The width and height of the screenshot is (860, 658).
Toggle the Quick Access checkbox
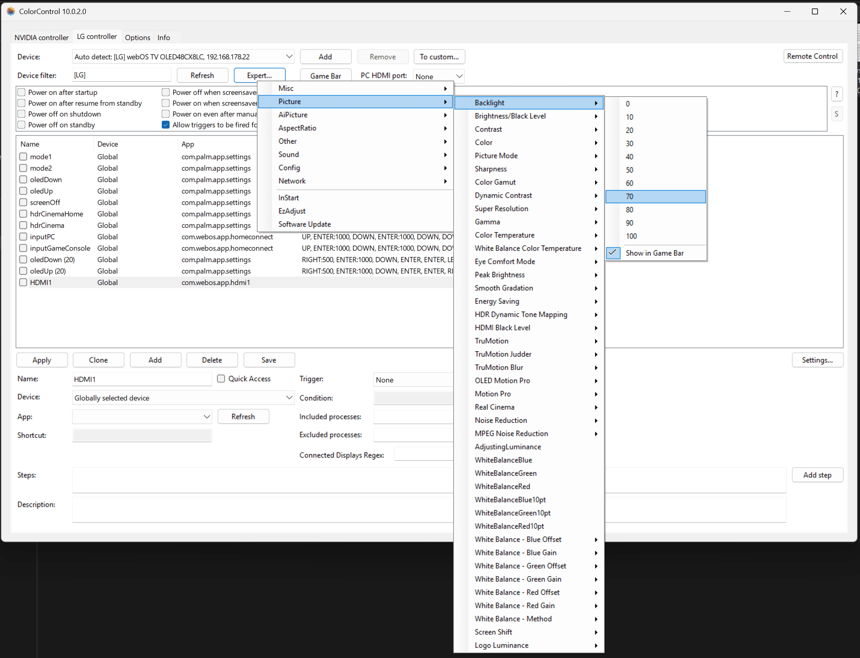pos(221,379)
